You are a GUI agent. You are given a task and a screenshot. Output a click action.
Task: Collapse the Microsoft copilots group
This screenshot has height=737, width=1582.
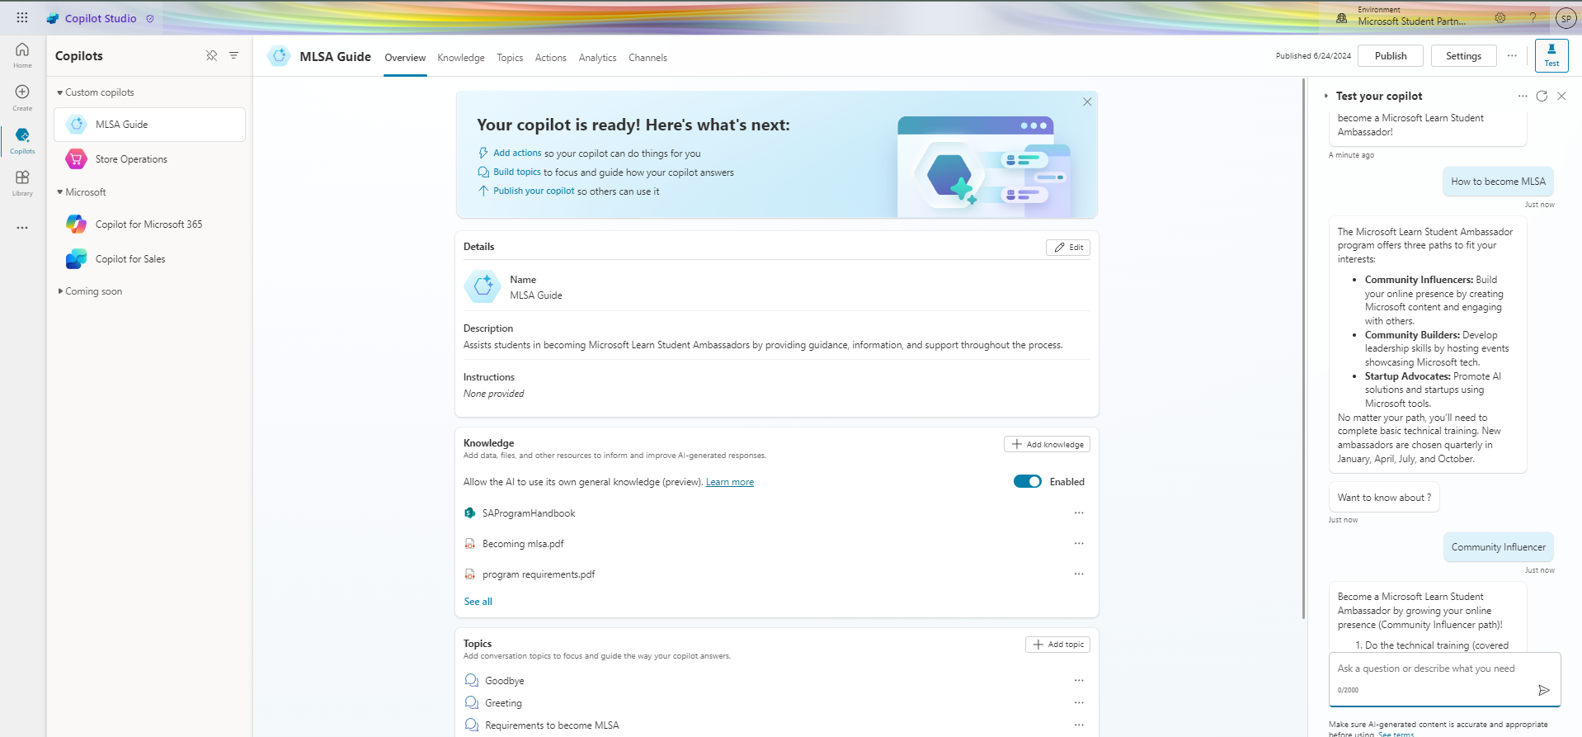[x=60, y=192]
